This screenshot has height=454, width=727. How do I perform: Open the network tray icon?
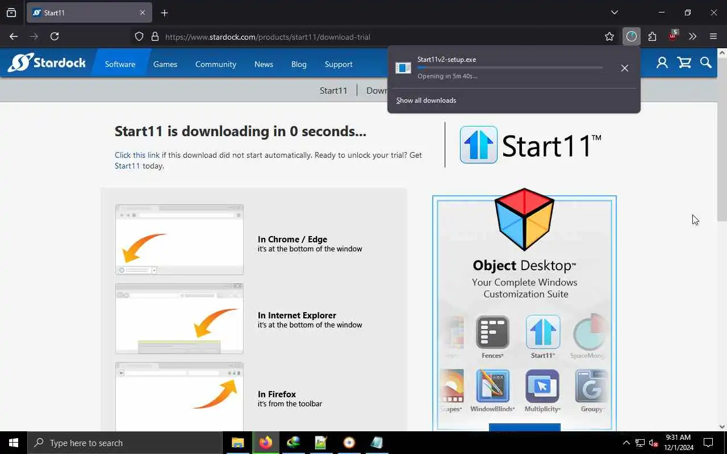[640, 443]
